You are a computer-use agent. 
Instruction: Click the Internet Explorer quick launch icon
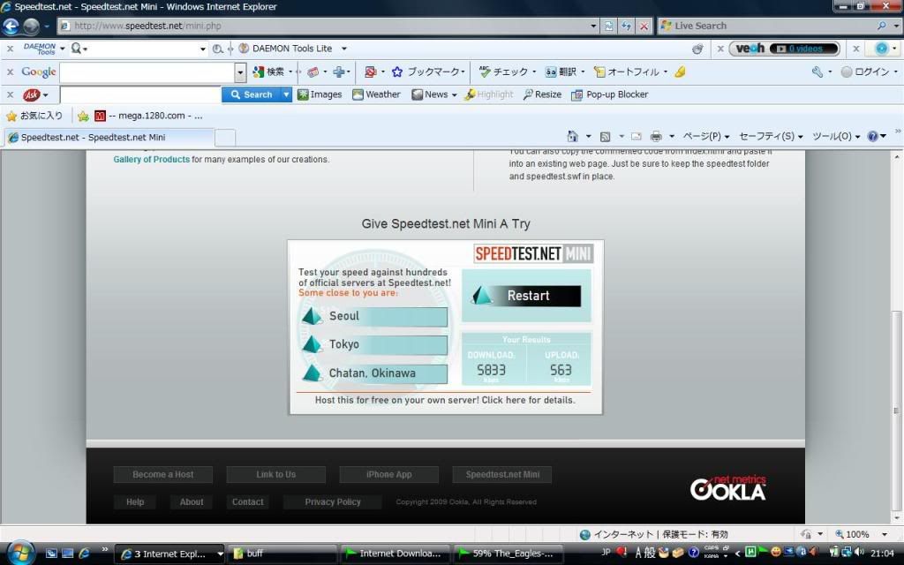84,554
